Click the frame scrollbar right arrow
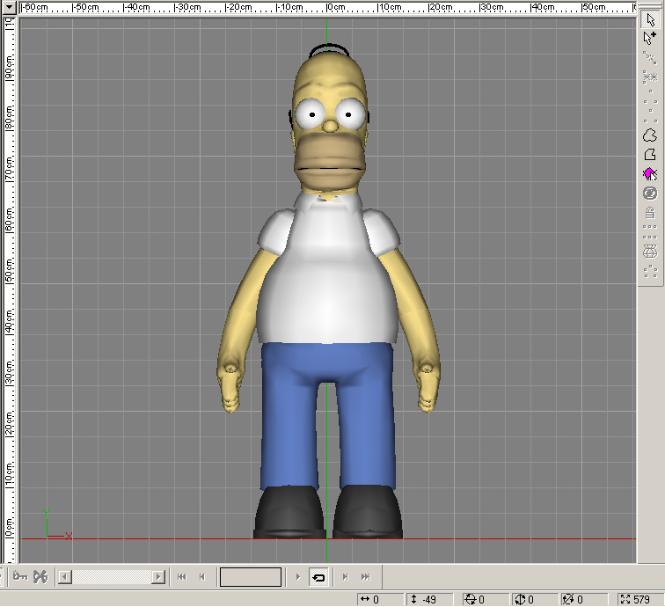This screenshot has height=607, width=665. (158, 577)
